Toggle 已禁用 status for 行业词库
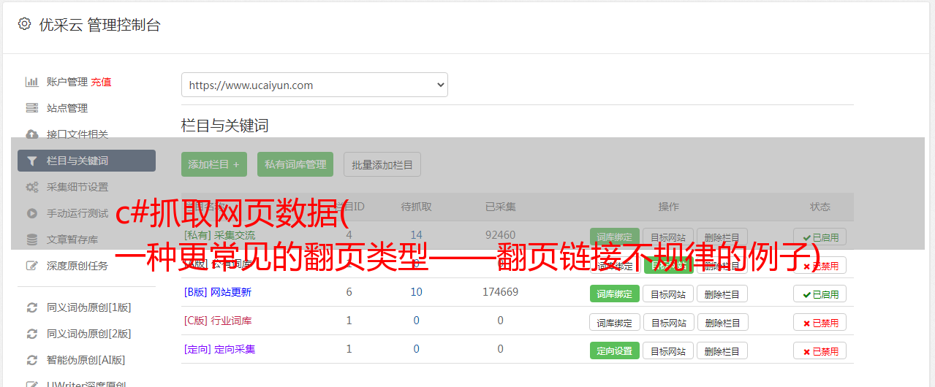 (x=820, y=322)
